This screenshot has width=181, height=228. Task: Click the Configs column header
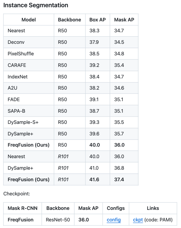coord(116,208)
